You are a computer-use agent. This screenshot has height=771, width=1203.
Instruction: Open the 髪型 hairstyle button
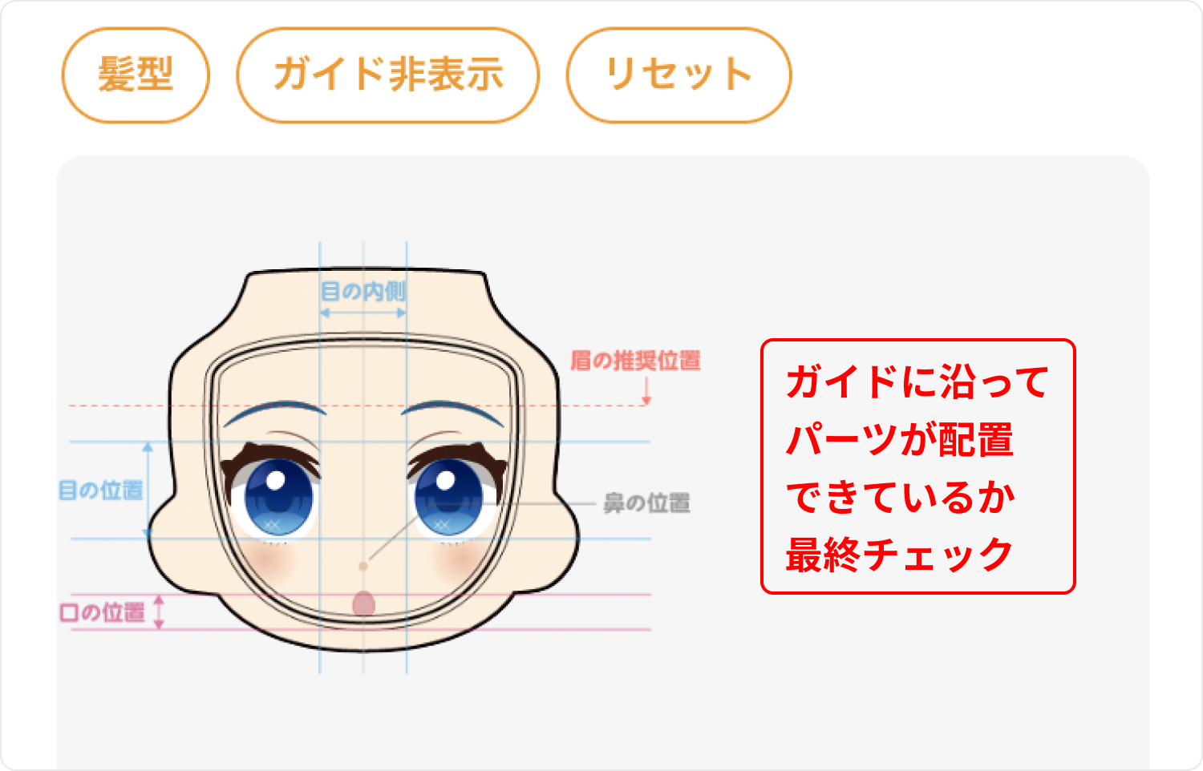coord(136,75)
